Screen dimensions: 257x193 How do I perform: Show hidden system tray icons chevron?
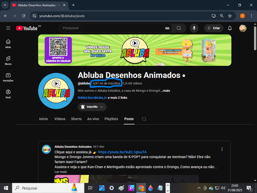tap(199, 188)
